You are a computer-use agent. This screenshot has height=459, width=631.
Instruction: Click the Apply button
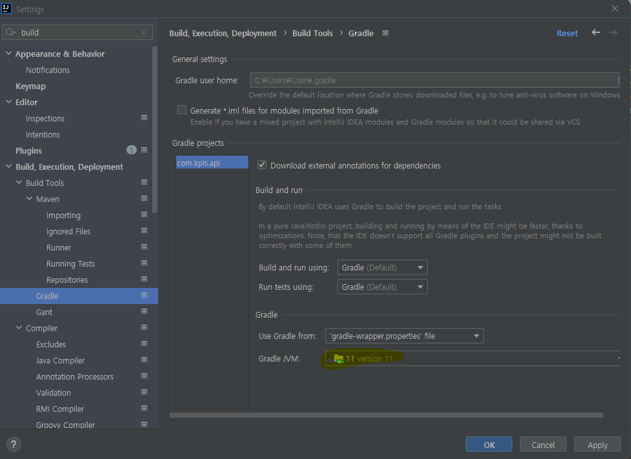tap(597, 445)
